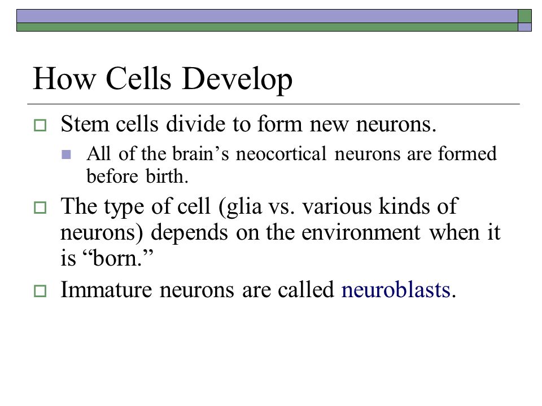Click the text "Stem cells divide to form new neurons."
This screenshot has width=542, height=406.
click(248, 123)
